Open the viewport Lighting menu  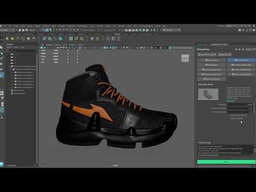58,45
